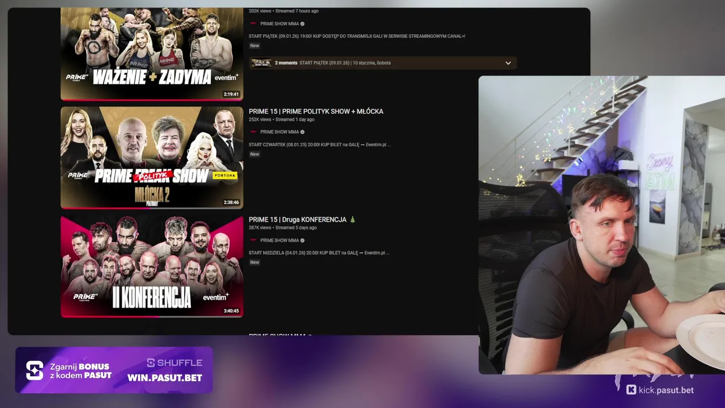Click verified badge next to channel in POLITYK SHOW row

302,132
